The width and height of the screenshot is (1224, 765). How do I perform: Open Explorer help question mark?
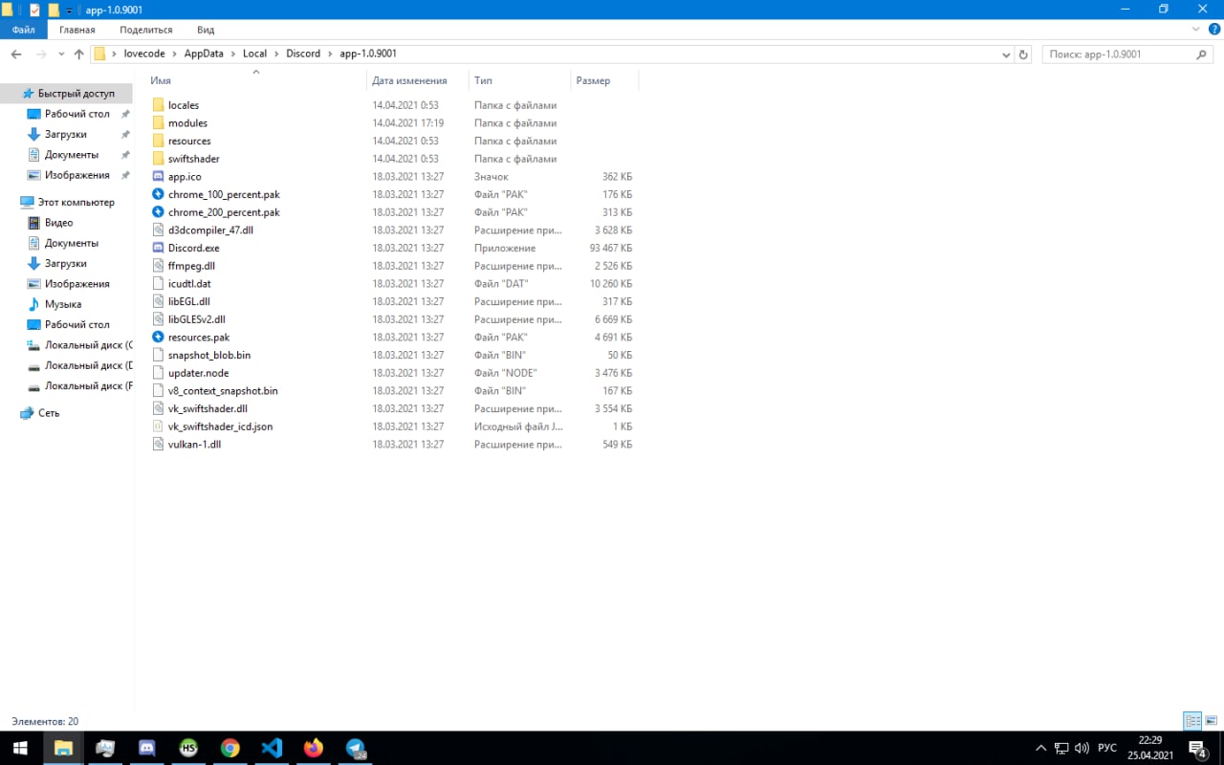pos(1213,30)
